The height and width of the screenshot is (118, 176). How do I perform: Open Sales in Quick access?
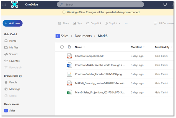(x=10, y=111)
